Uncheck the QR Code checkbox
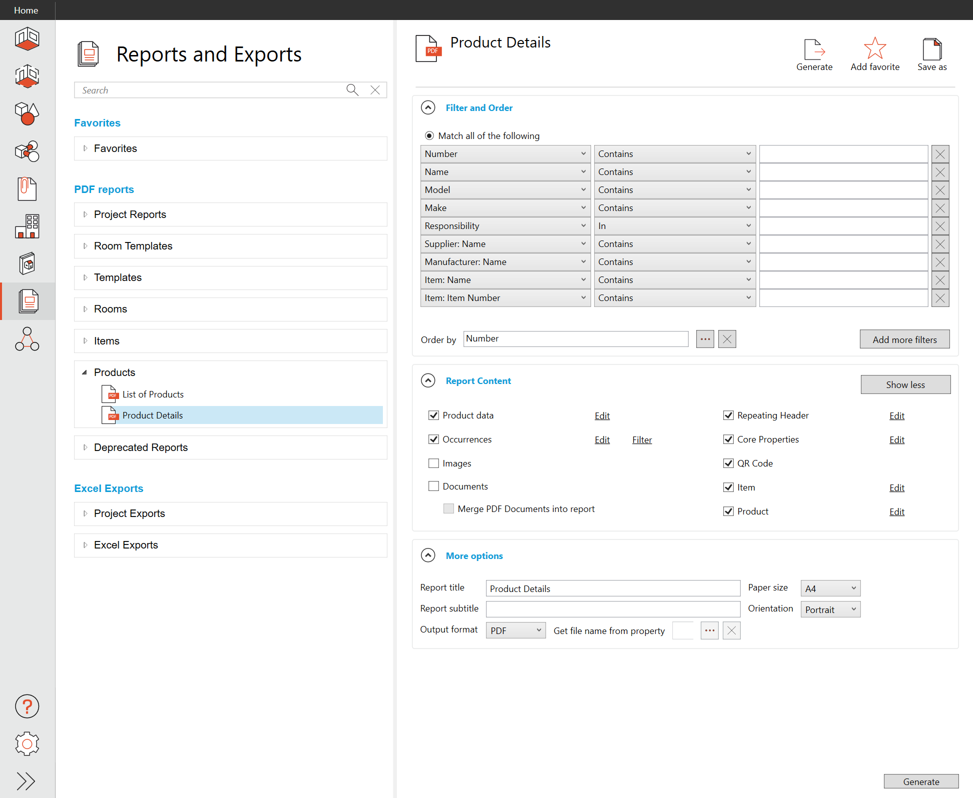Viewport: 973px width, 798px height. coord(728,463)
